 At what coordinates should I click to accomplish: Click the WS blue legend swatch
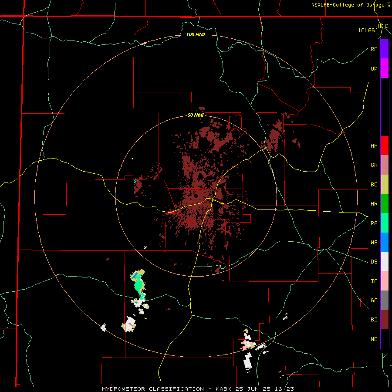[x=385, y=242]
